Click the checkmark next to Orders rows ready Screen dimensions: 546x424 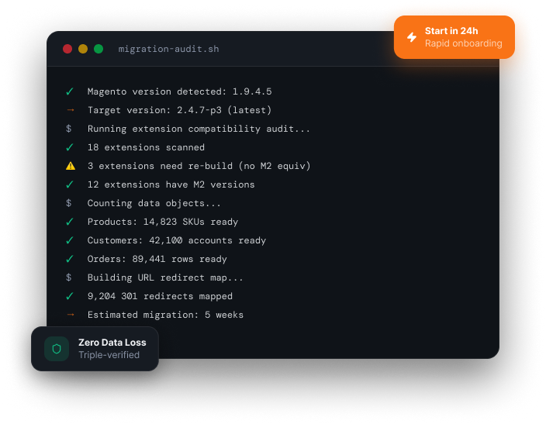point(70,259)
